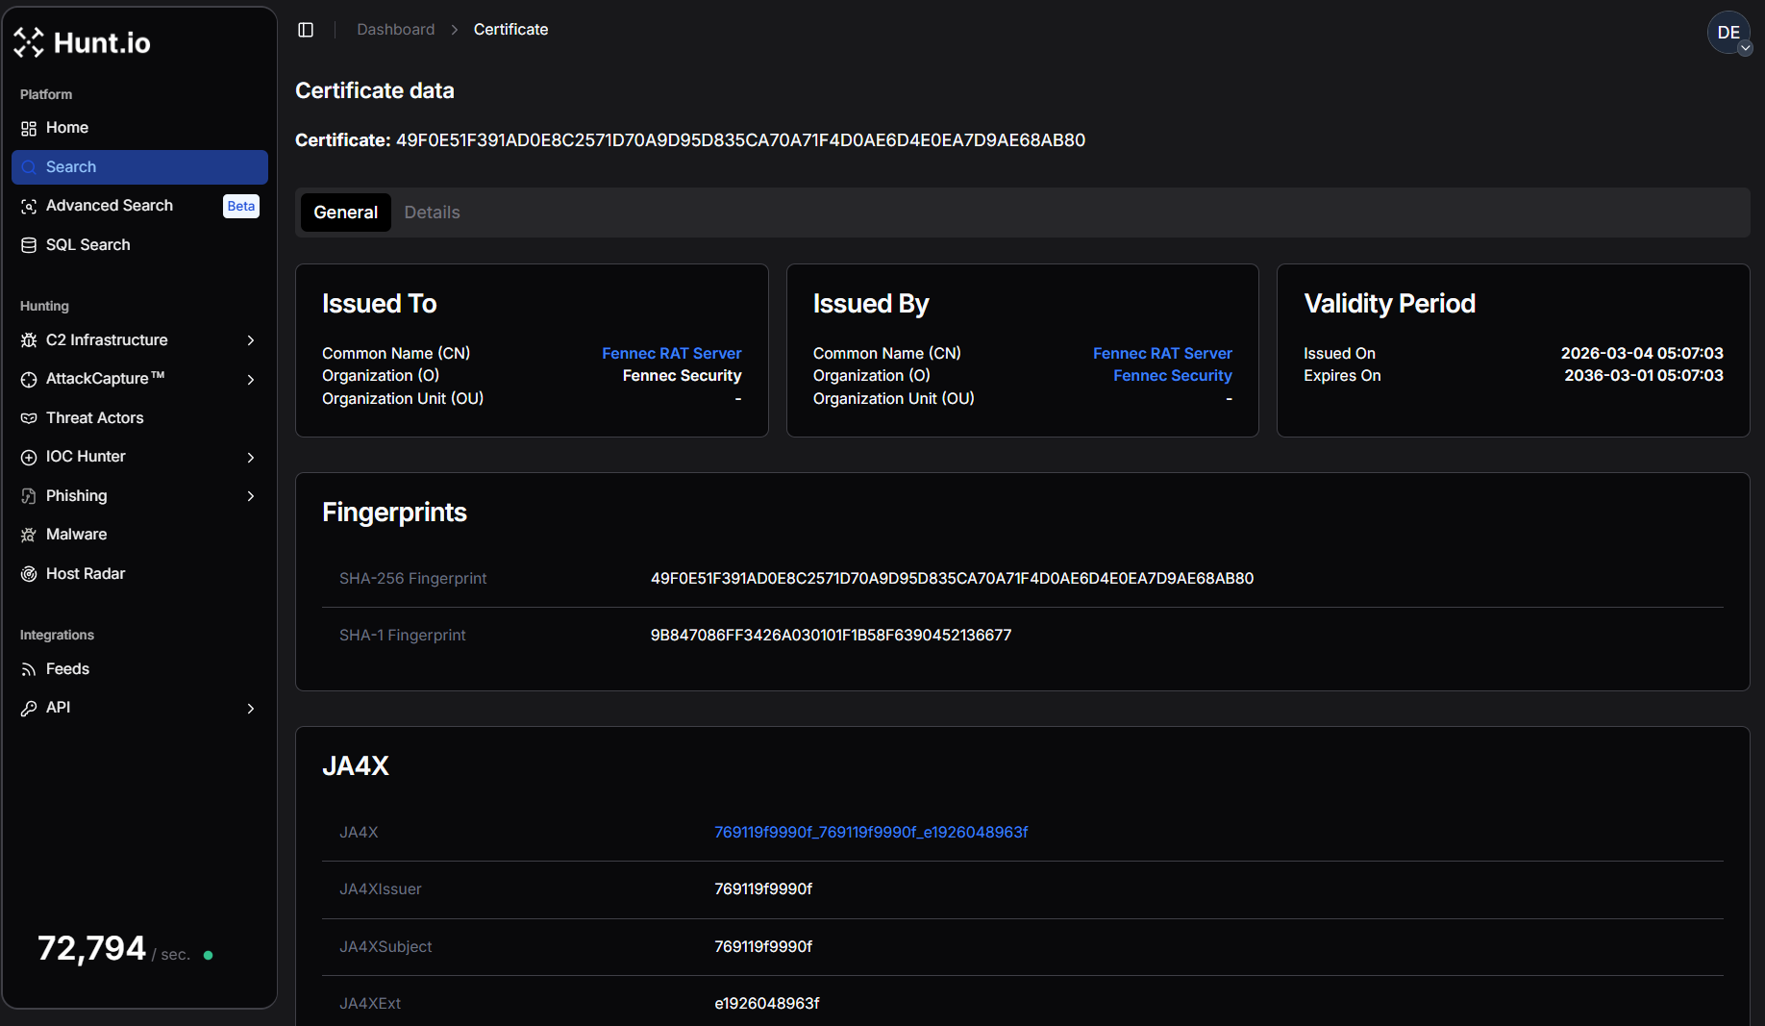Select the Advanced Search icon
Viewport: 1765px width, 1026px height.
point(29,207)
